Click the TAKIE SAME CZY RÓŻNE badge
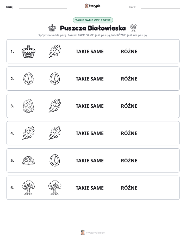The image size is (186, 240). [x=93, y=20]
